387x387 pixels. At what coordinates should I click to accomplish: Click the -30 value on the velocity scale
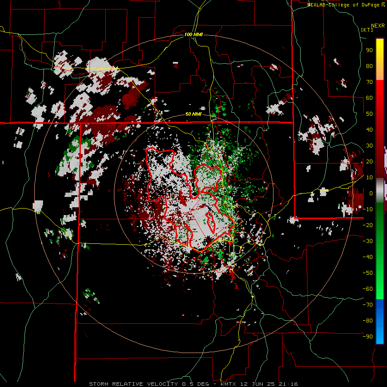(368, 241)
